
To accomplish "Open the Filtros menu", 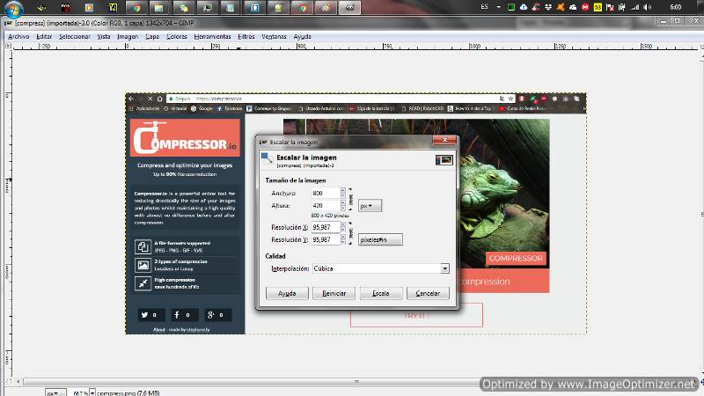I will pyautogui.click(x=246, y=36).
